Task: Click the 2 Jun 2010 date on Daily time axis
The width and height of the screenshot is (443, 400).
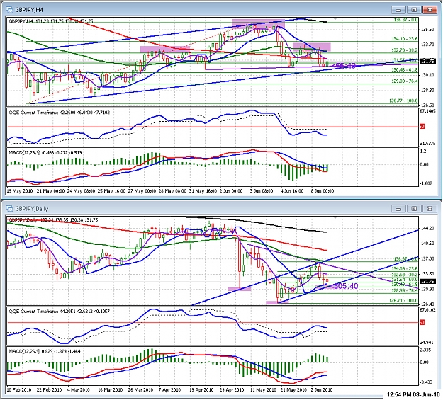Action: click(x=322, y=390)
